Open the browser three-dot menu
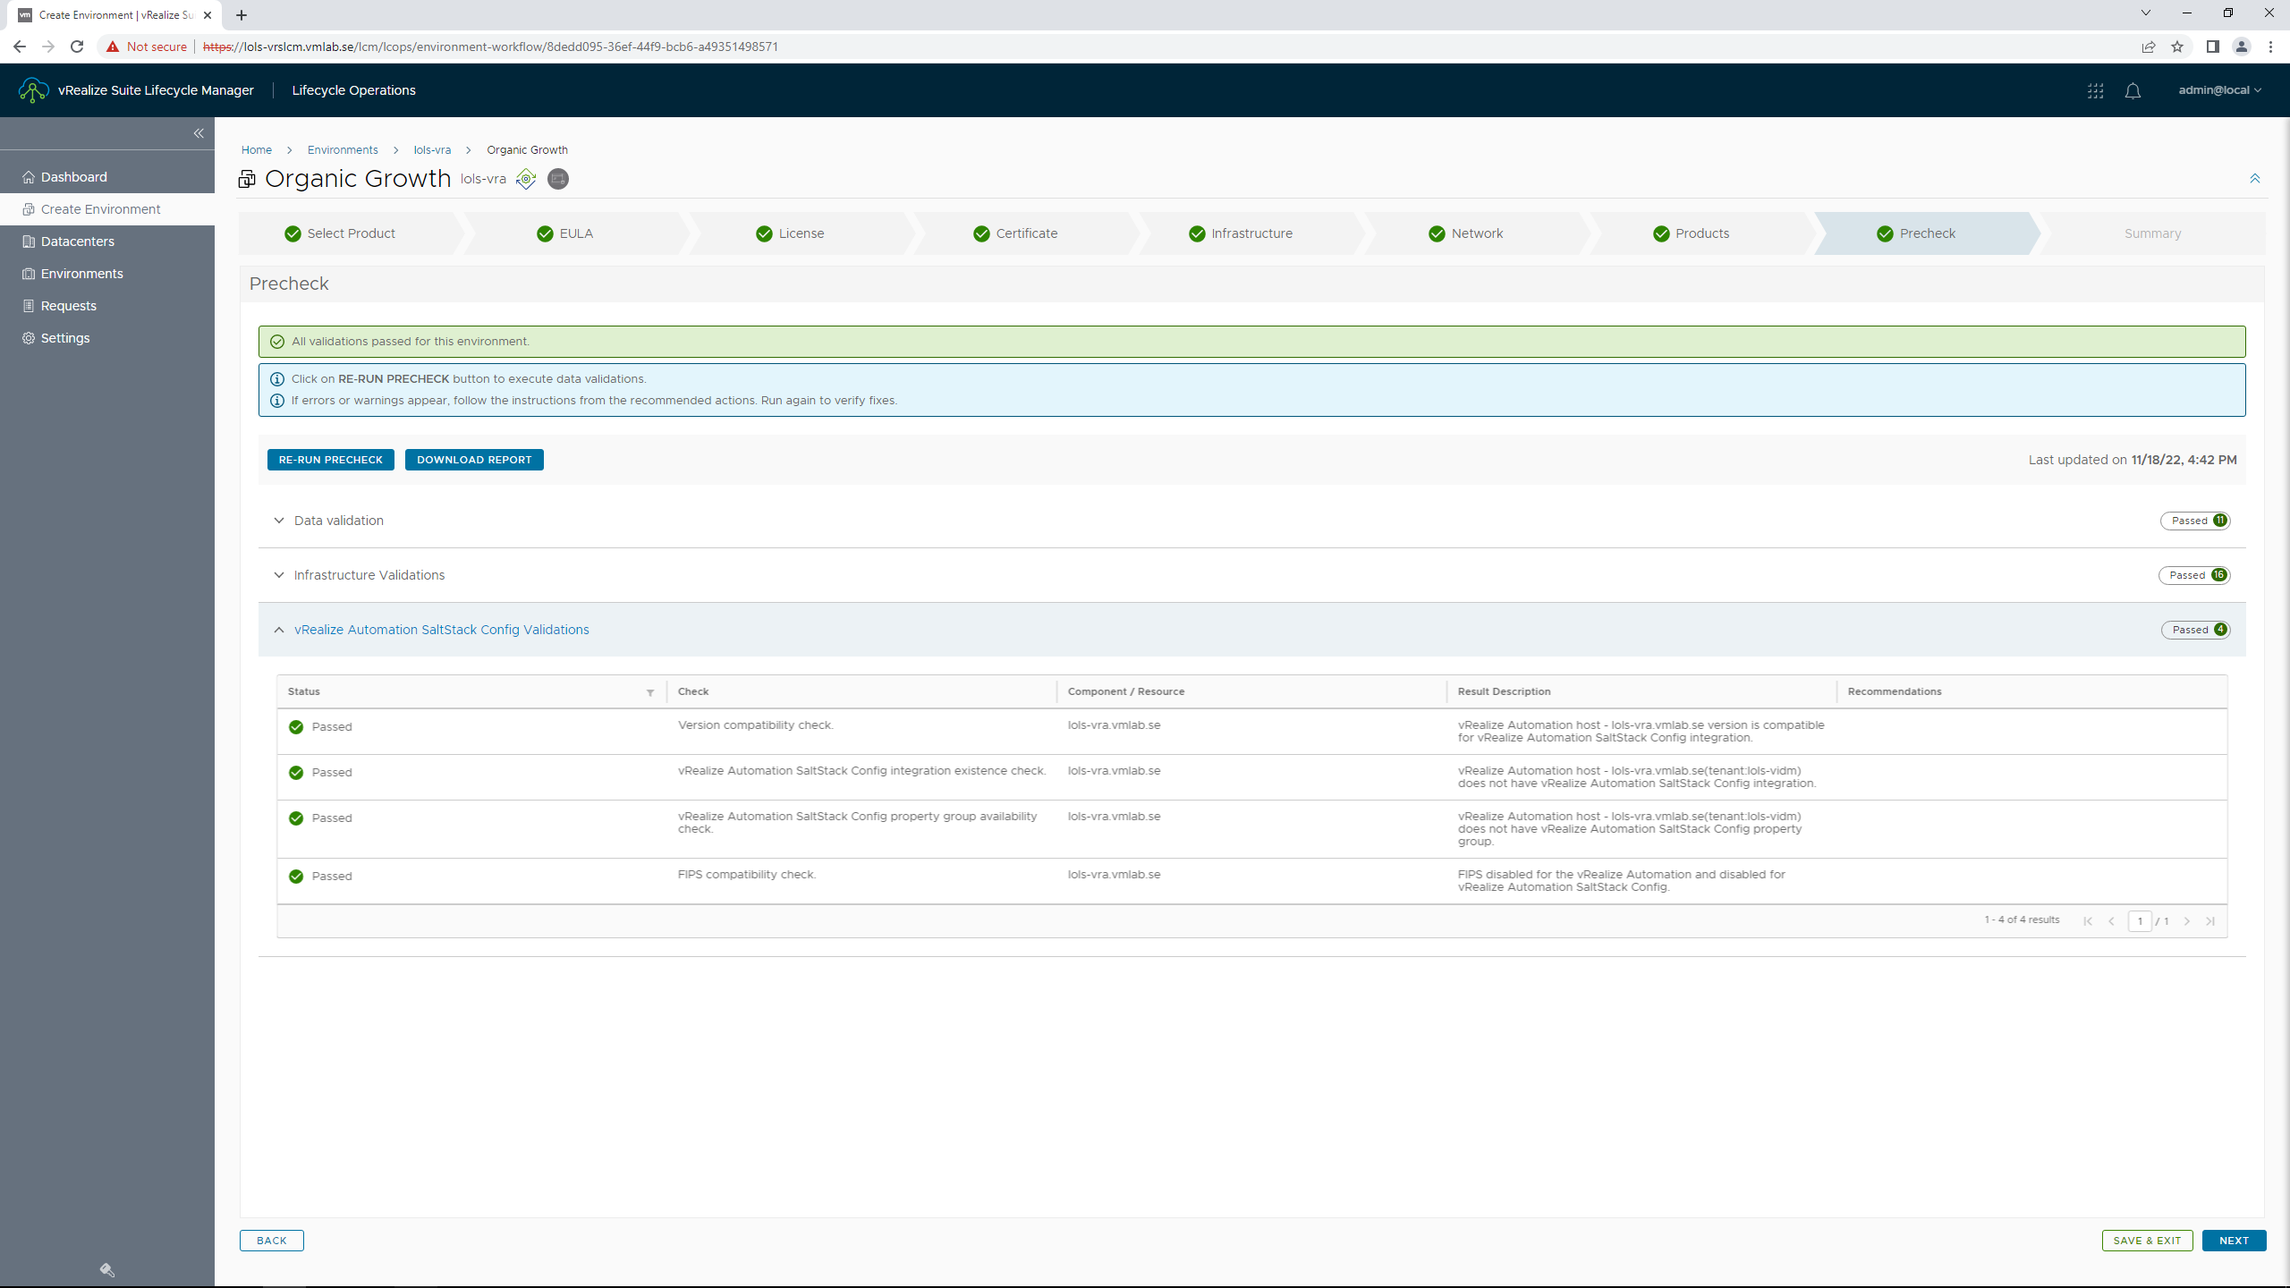Image resolution: width=2290 pixels, height=1288 pixels. pos(2270,47)
